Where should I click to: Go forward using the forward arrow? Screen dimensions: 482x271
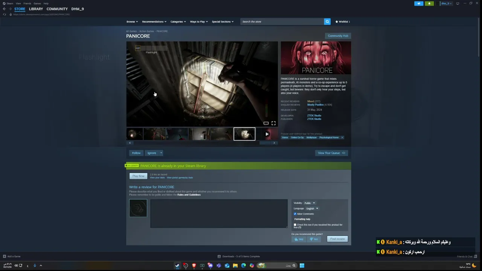tap(10, 9)
